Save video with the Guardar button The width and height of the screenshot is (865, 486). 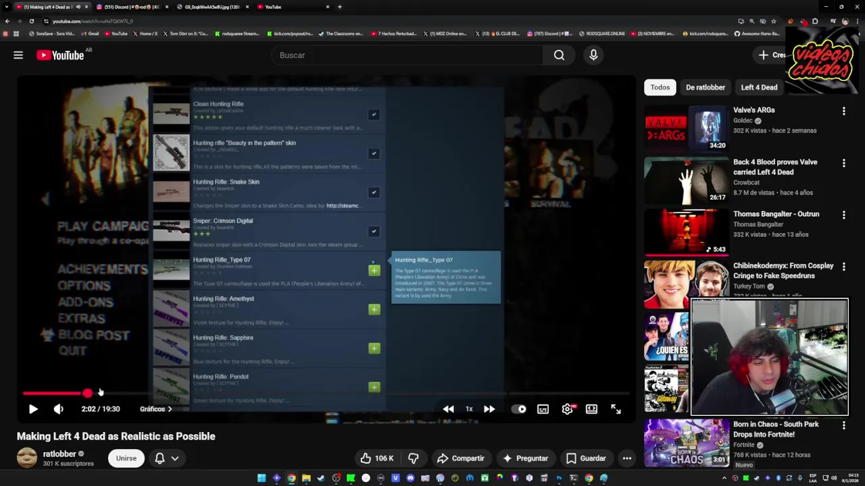click(x=586, y=458)
